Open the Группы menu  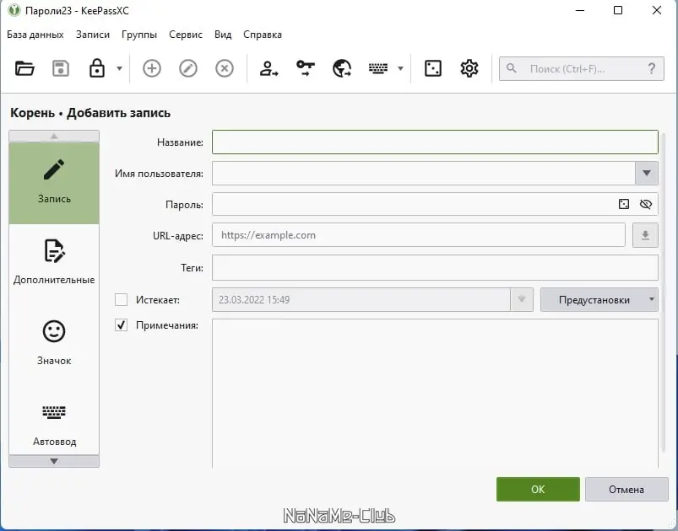pos(139,35)
